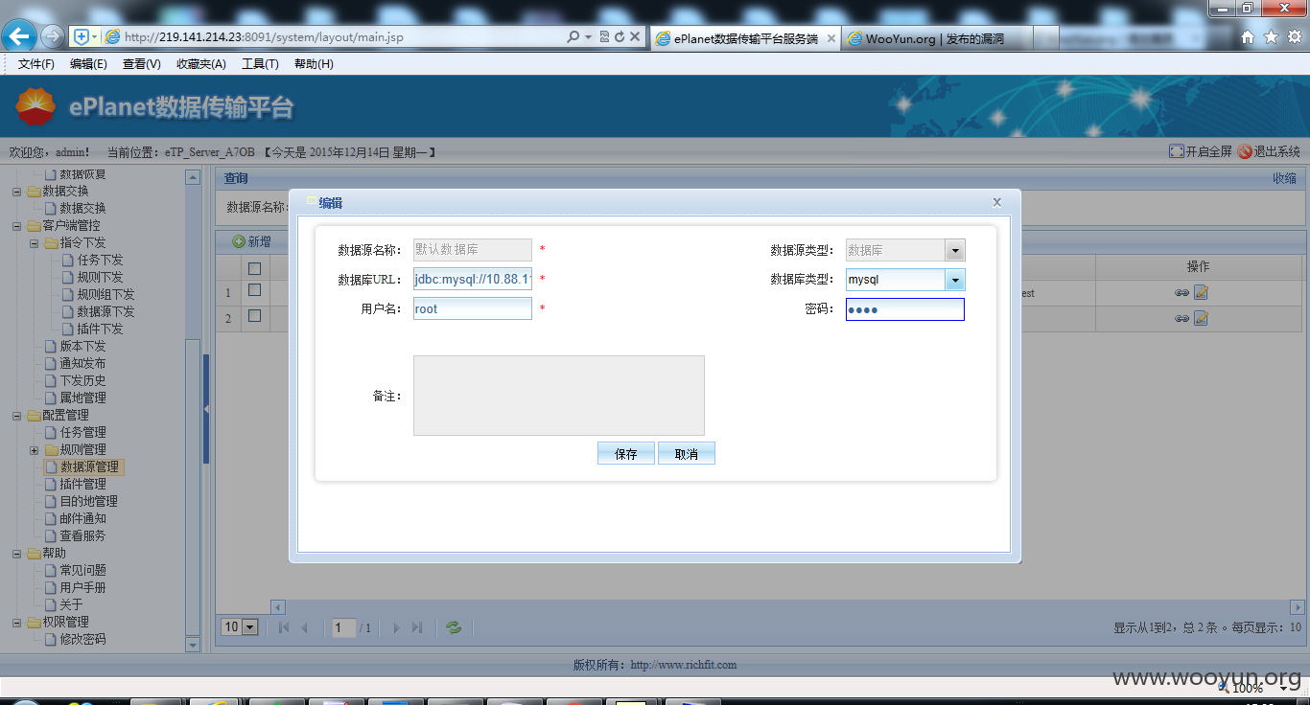Click 备注 textarea in dialog
1310x705 pixels.
click(559, 396)
